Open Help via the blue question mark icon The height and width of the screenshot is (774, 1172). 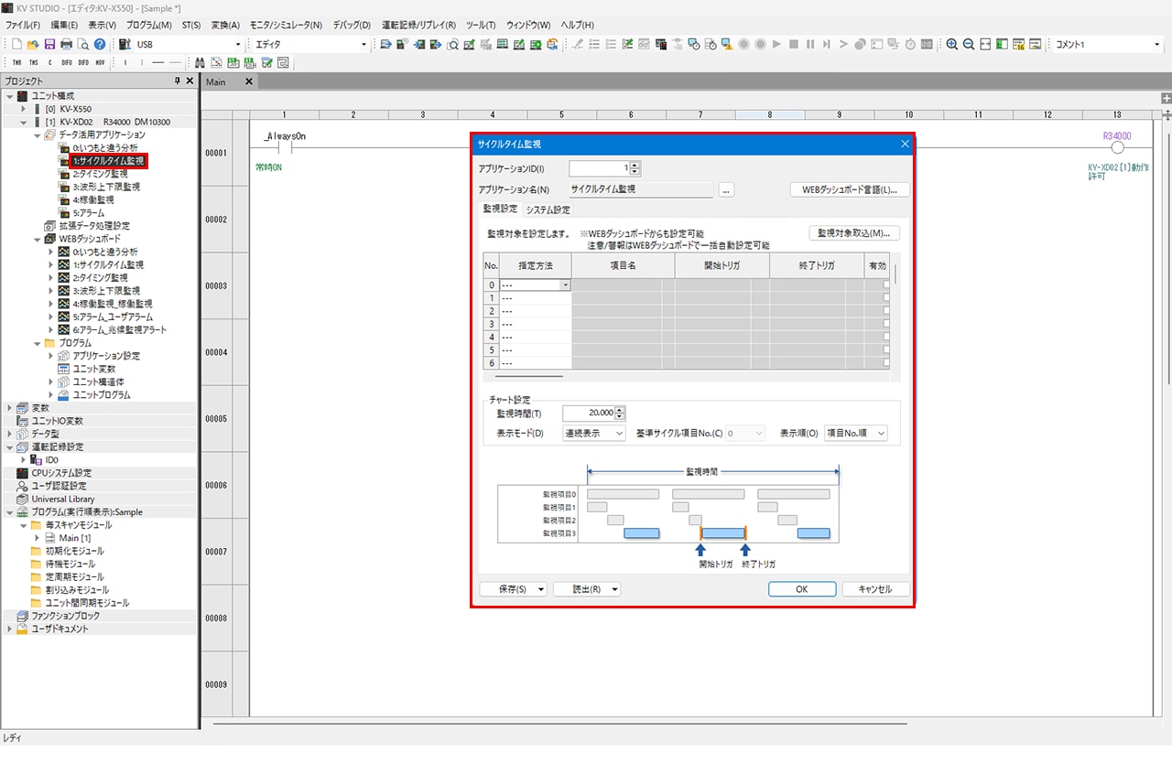[x=100, y=44]
